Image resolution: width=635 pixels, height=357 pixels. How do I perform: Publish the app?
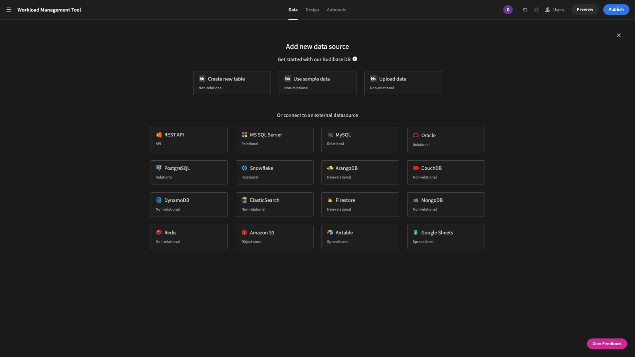coord(616,10)
